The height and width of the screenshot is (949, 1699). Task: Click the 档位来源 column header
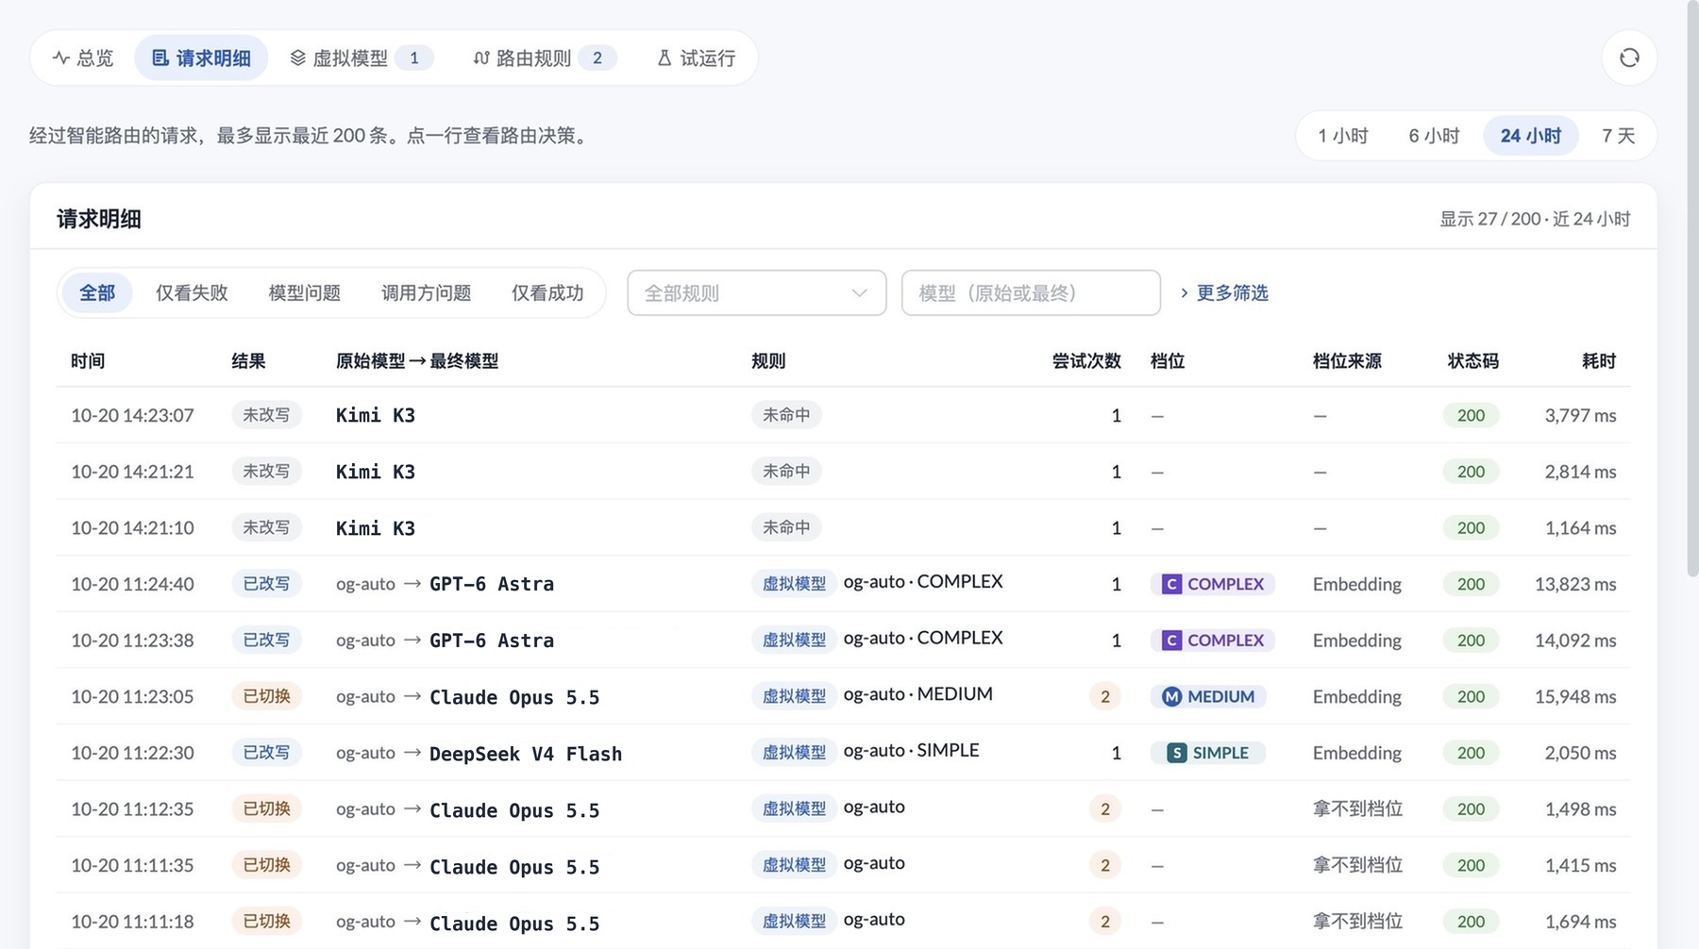coord(1347,360)
